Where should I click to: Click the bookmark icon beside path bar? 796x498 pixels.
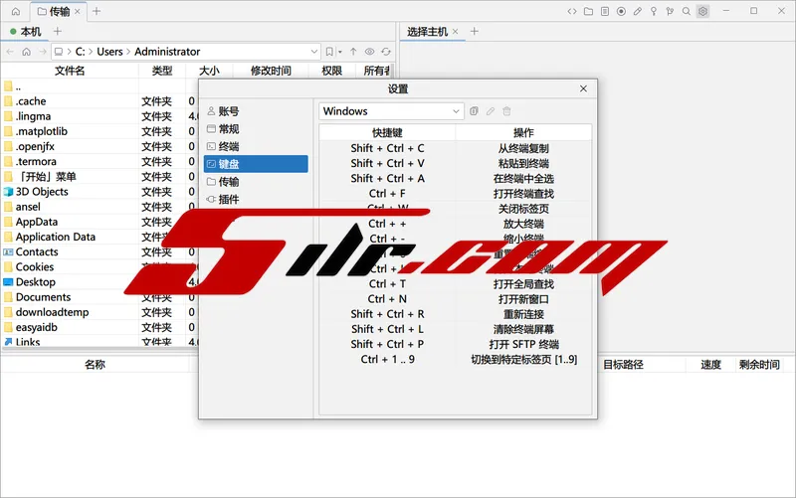(x=329, y=52)
